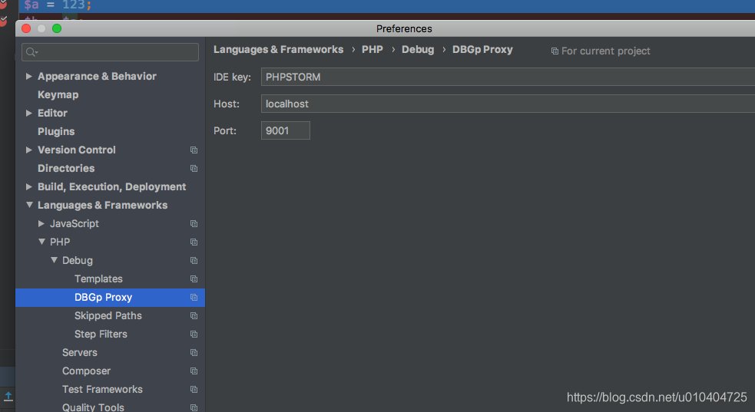The width and height of the screenshot is (755, 412).
Task: Expand Build, Execution, Deployment section
Action: pyautogui.click(x=29, y=186)
